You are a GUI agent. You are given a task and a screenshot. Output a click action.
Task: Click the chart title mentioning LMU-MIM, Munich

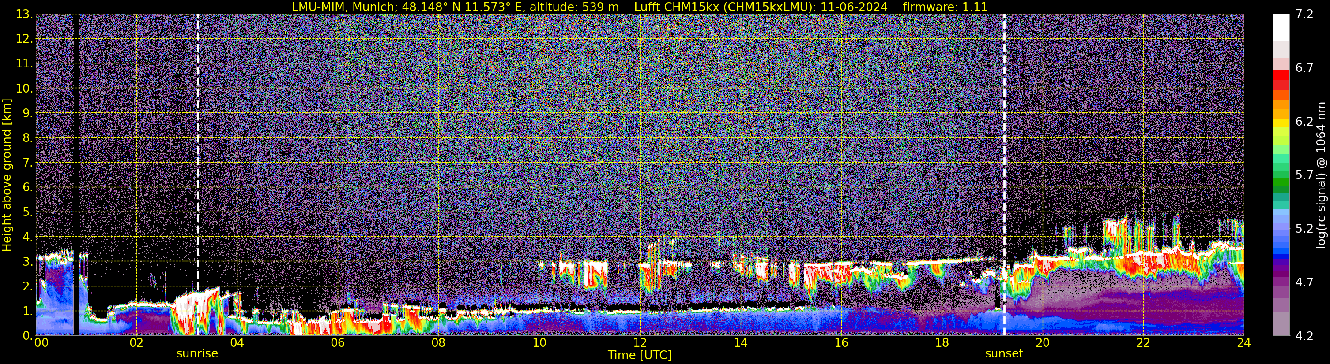[640, 7]
